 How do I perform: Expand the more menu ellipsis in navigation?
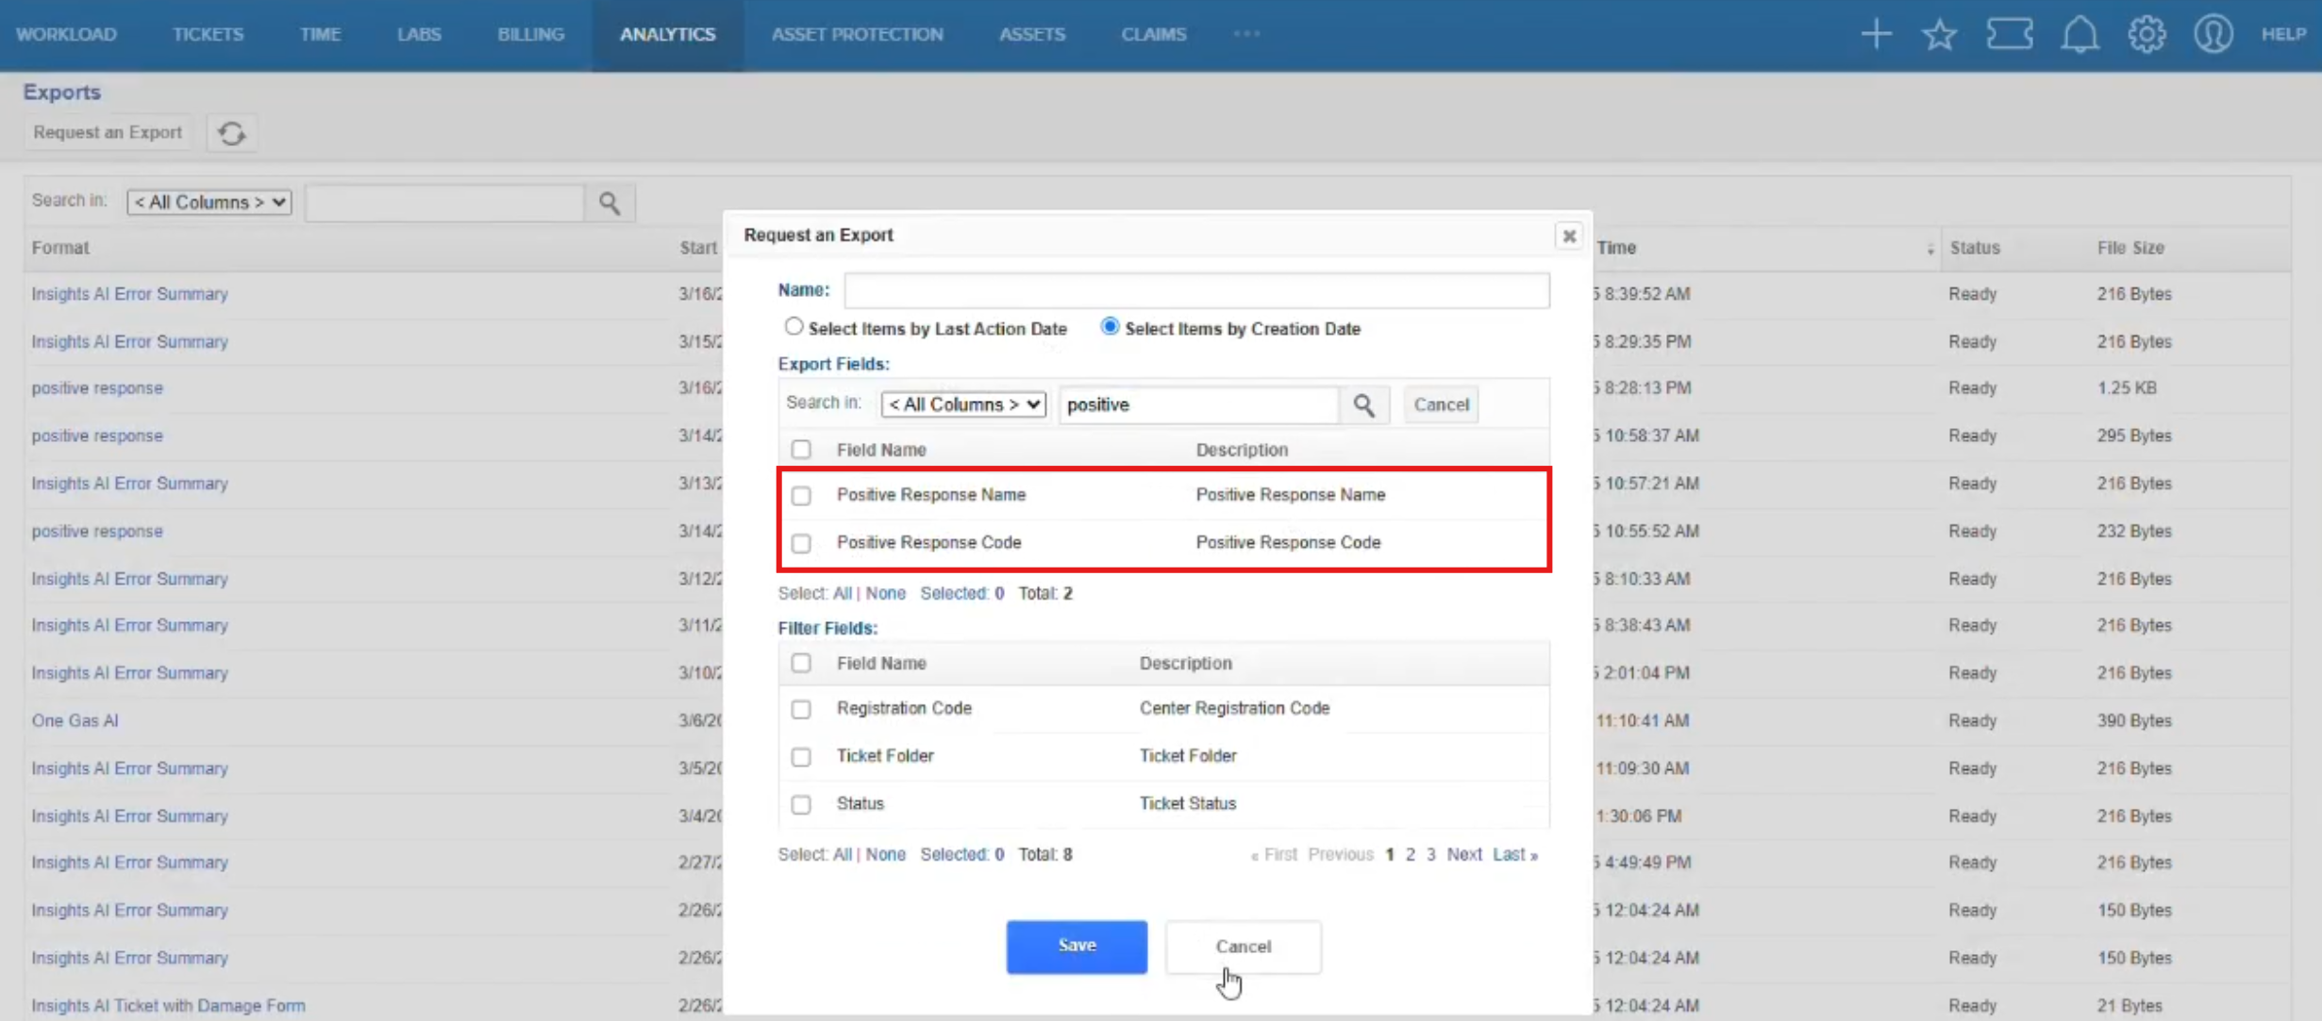point(1246,34)
